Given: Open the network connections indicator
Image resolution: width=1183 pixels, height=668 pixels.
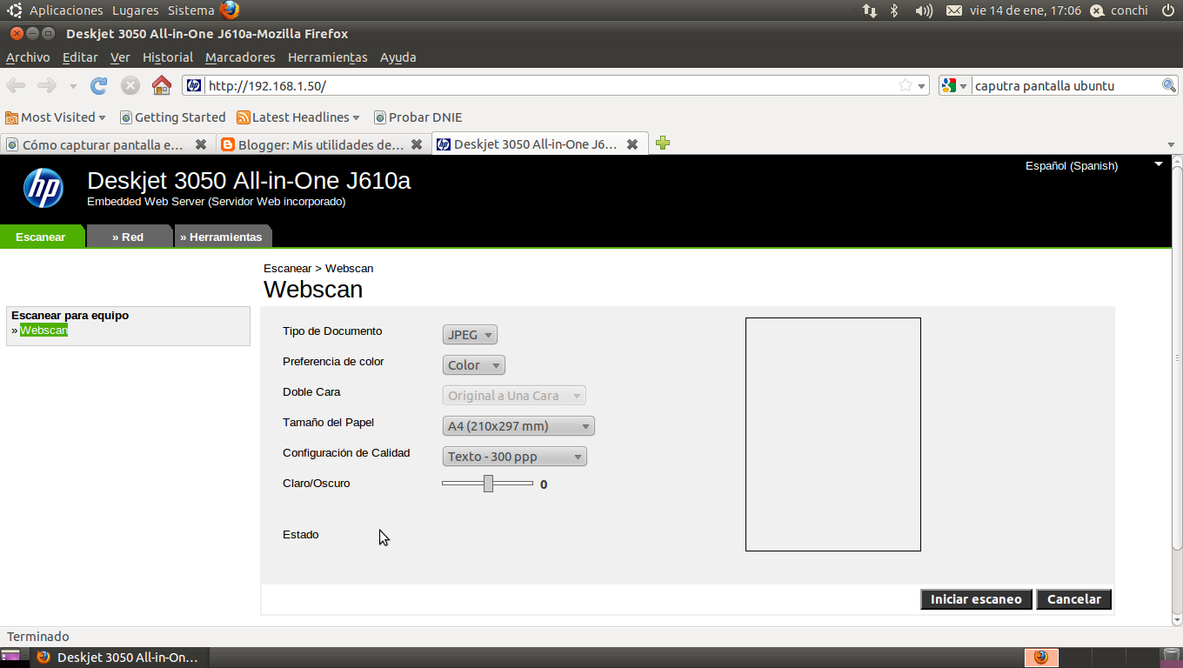Looking at the screenshot, I should pos(870,10).
